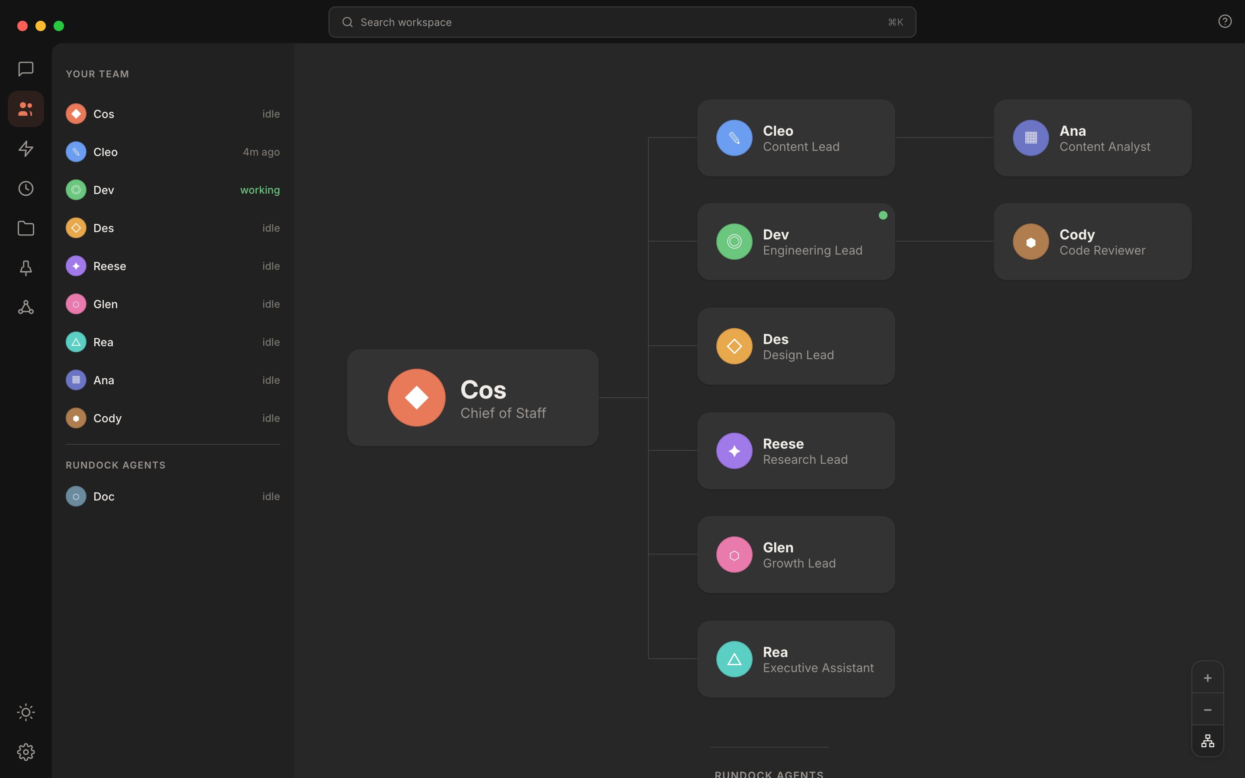Open the pin sidebar icon
The width and height of the screenshot is (1245, 778).
[26, 268]
